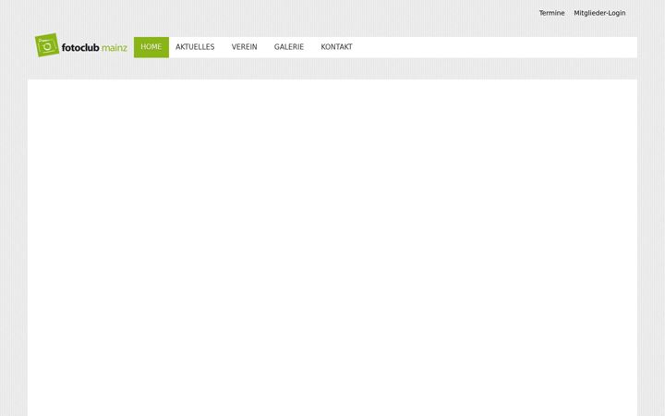Open the VEREIN menu entry
Viewport: 665px width, 416px height.
coord(244,47)
